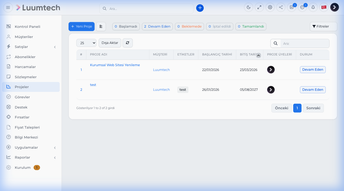
Task: Toggle fullscreen with the expand arrows icon
Action: point(259,7)
